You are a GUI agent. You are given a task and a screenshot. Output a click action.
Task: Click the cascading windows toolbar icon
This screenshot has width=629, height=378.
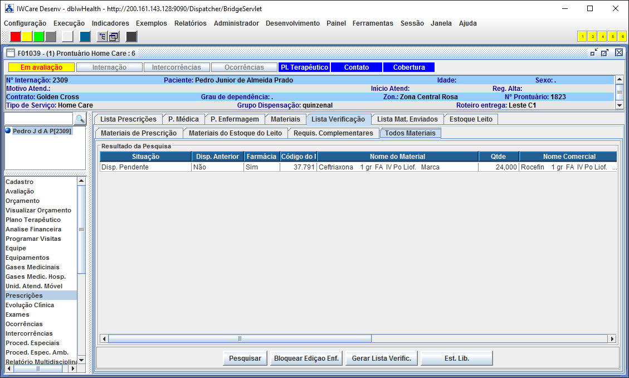point(114,36)
